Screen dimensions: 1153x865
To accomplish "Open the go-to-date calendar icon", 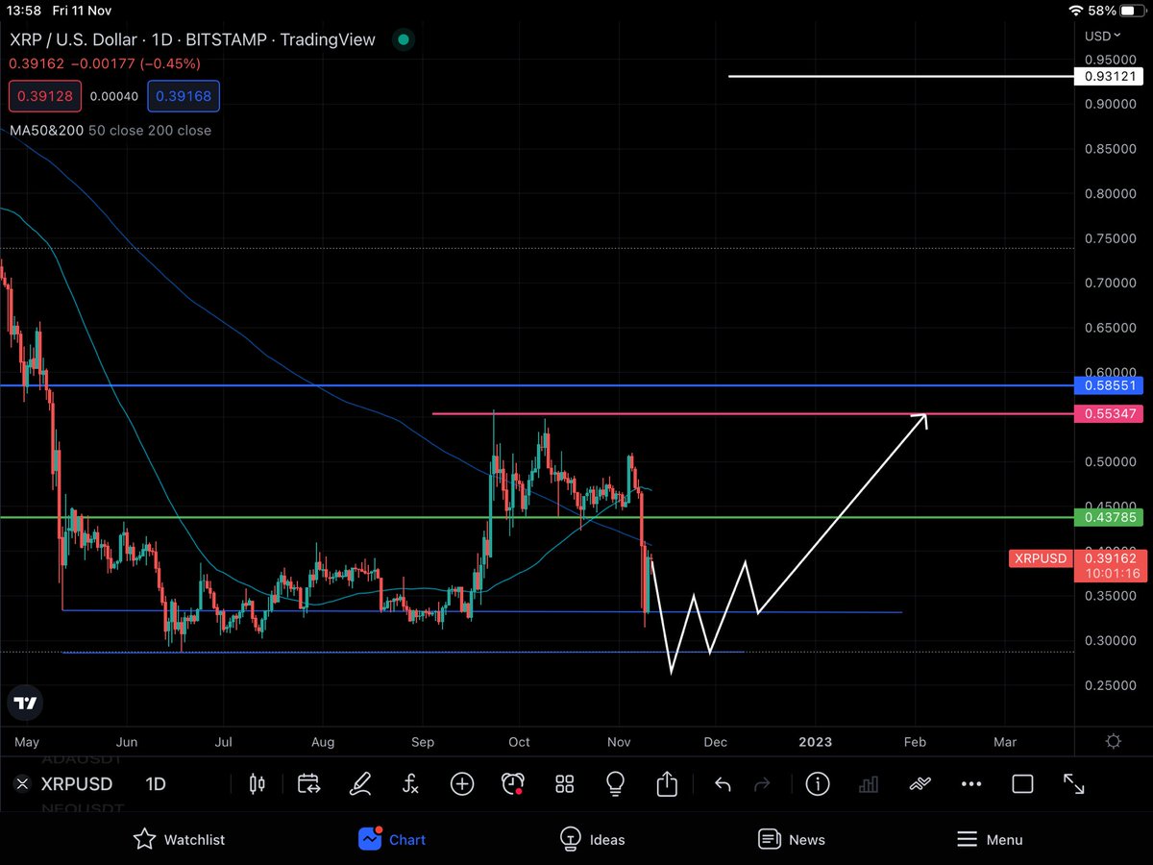I will tap(308, 784).
